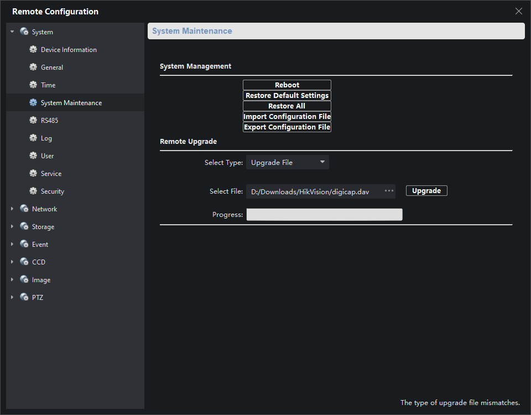
Task: Open the Select Type dropdown
Action: 287,162
